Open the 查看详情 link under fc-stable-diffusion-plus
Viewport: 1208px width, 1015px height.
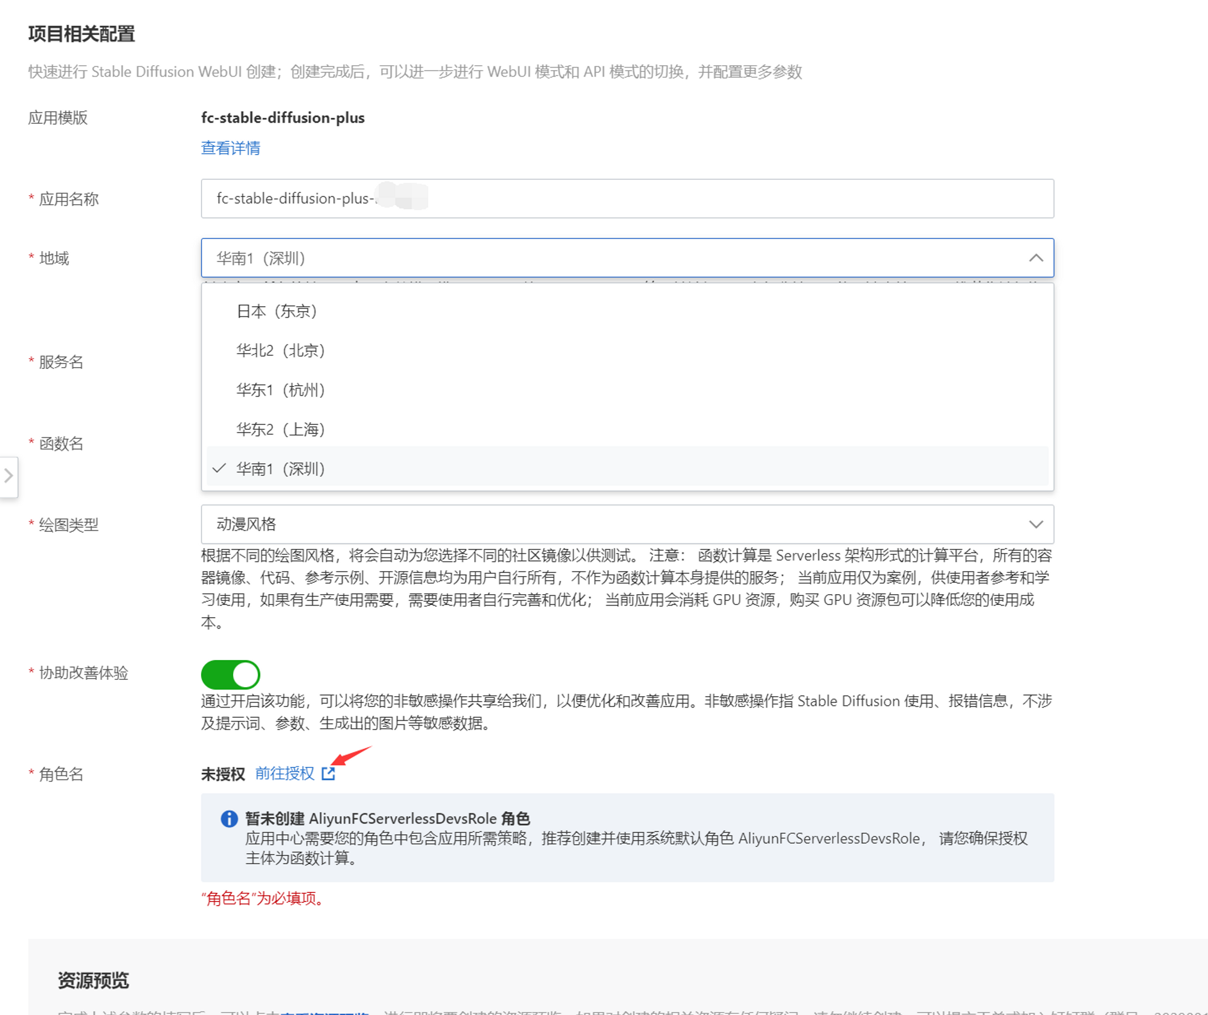[230, 148]
